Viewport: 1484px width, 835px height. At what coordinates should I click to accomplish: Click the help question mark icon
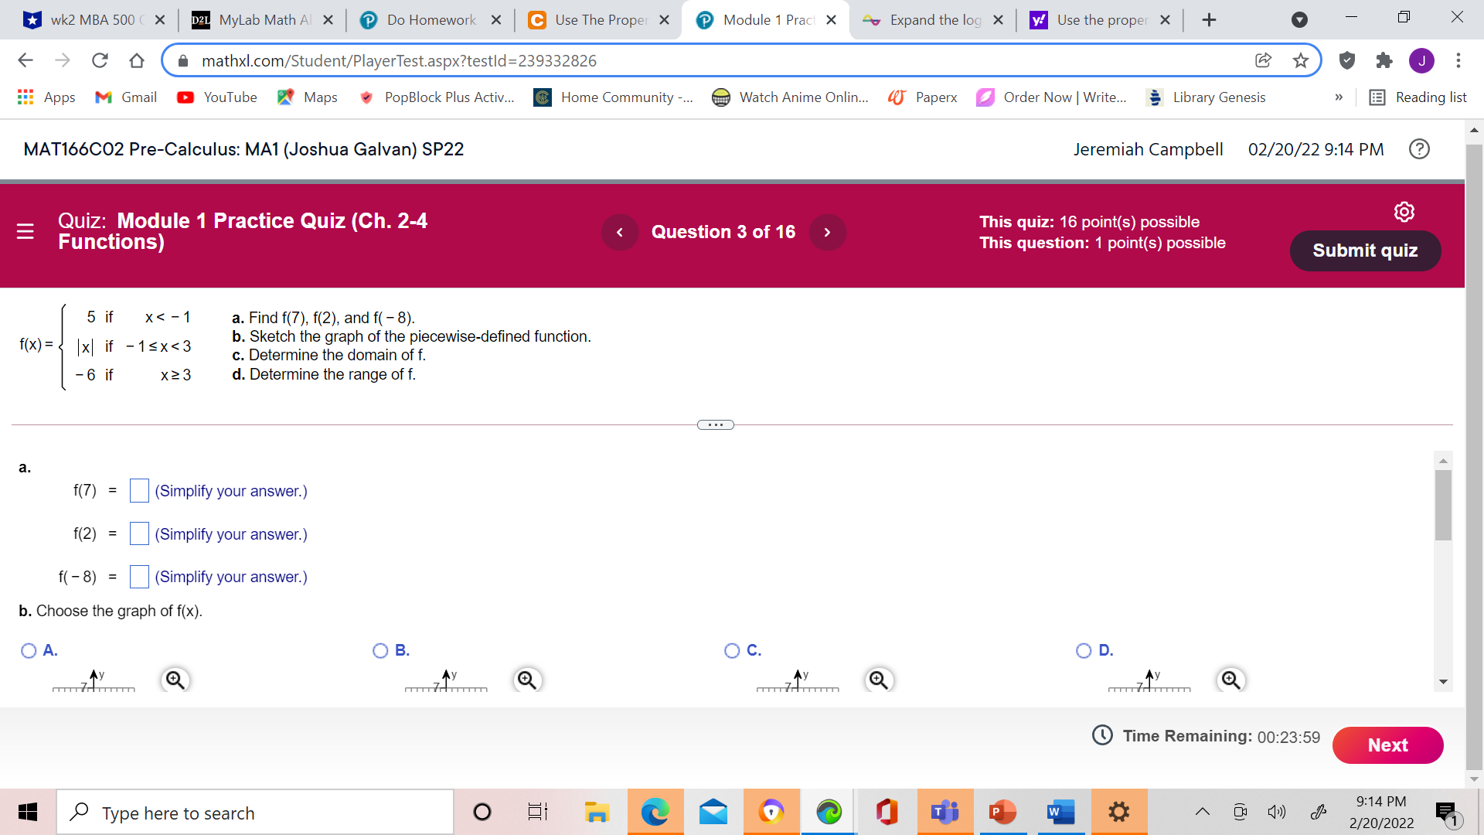(1419, 148)
